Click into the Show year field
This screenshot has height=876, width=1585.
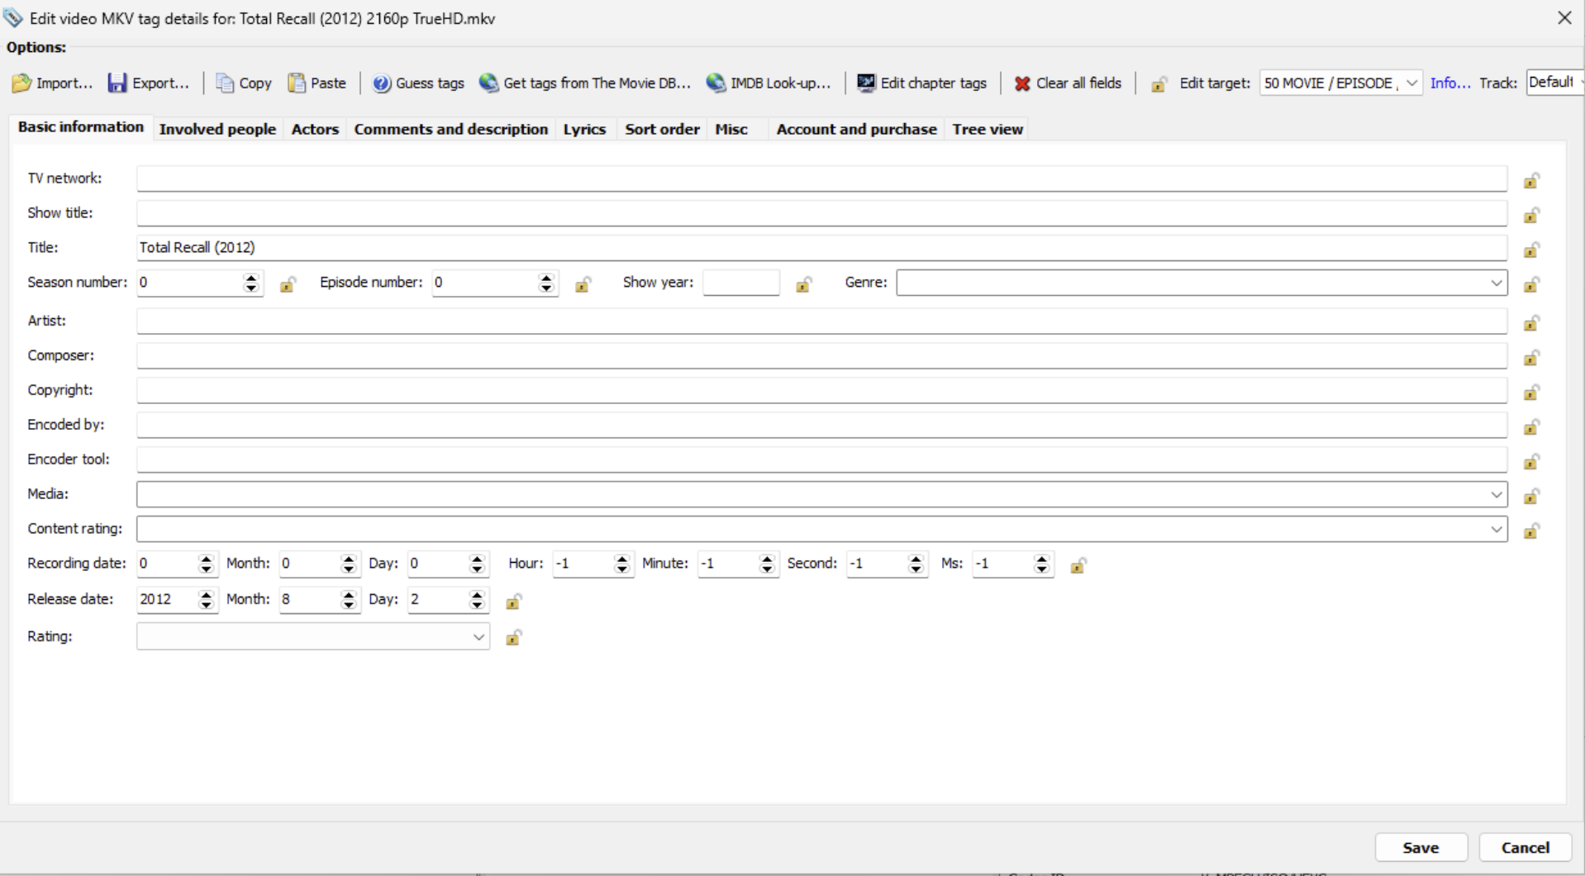coord(740,283)
